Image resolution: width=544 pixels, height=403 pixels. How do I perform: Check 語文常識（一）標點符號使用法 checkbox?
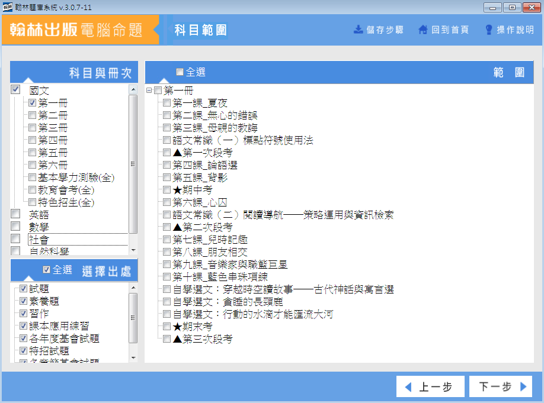(x=167, y=140)
